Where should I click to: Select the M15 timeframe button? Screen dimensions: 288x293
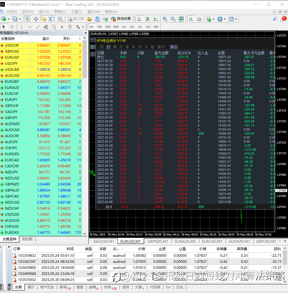108,27
